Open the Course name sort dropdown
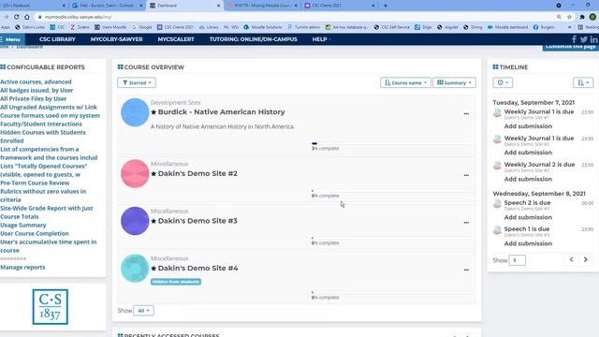The width and height of the screenshot is (599, 337). [405, 82]
